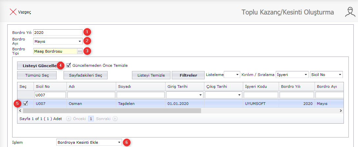Expand the Bordro Ayı dropdown

point(80,41)
